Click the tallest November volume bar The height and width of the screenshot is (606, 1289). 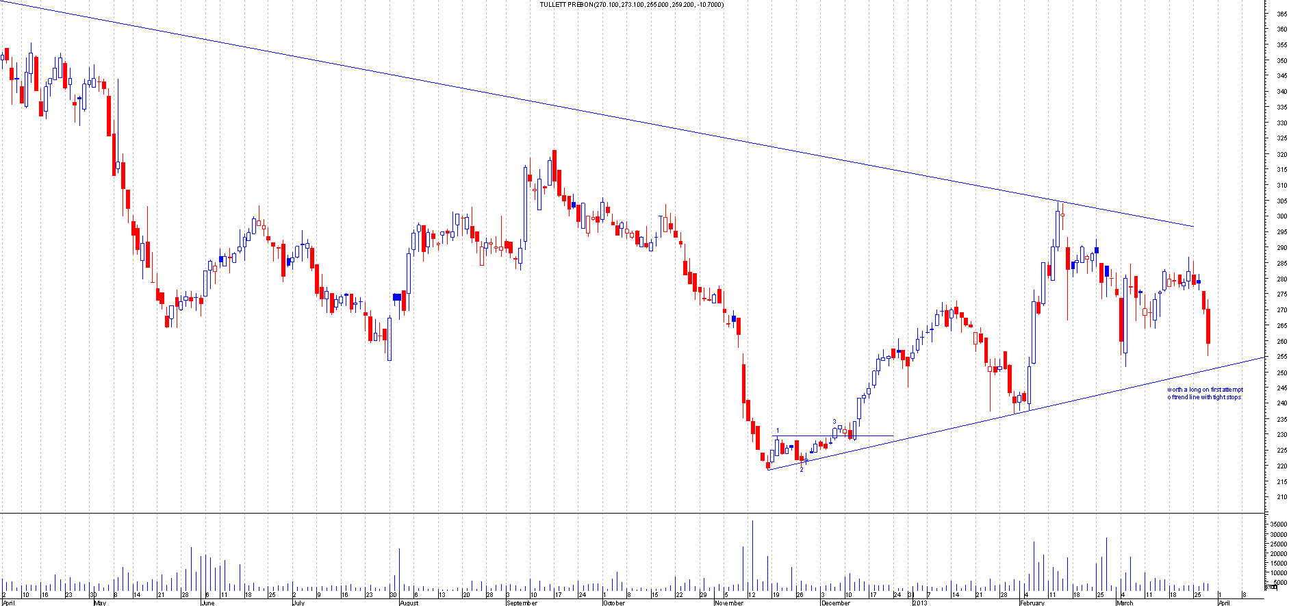pyautogui.click(x=752, y=556)
